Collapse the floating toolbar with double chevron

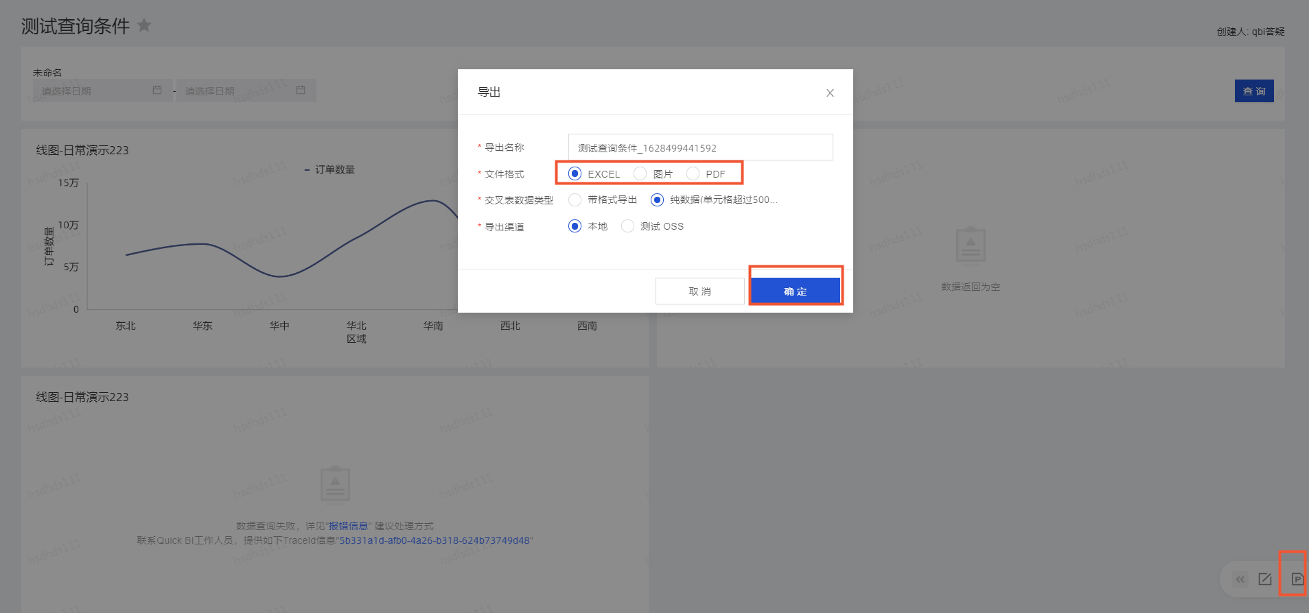tap(1240, 579)
